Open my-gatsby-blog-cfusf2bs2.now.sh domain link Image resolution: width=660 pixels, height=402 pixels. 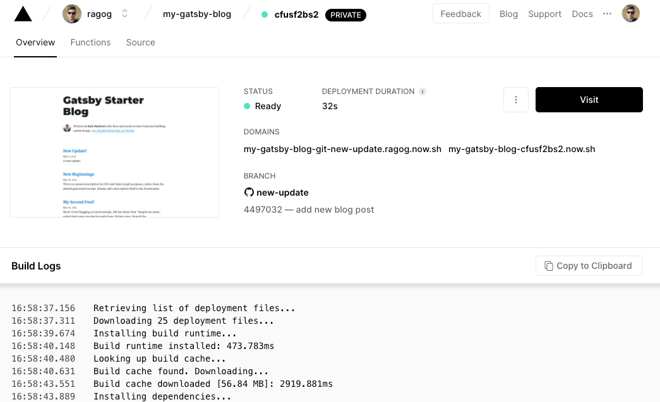[522, 149]
